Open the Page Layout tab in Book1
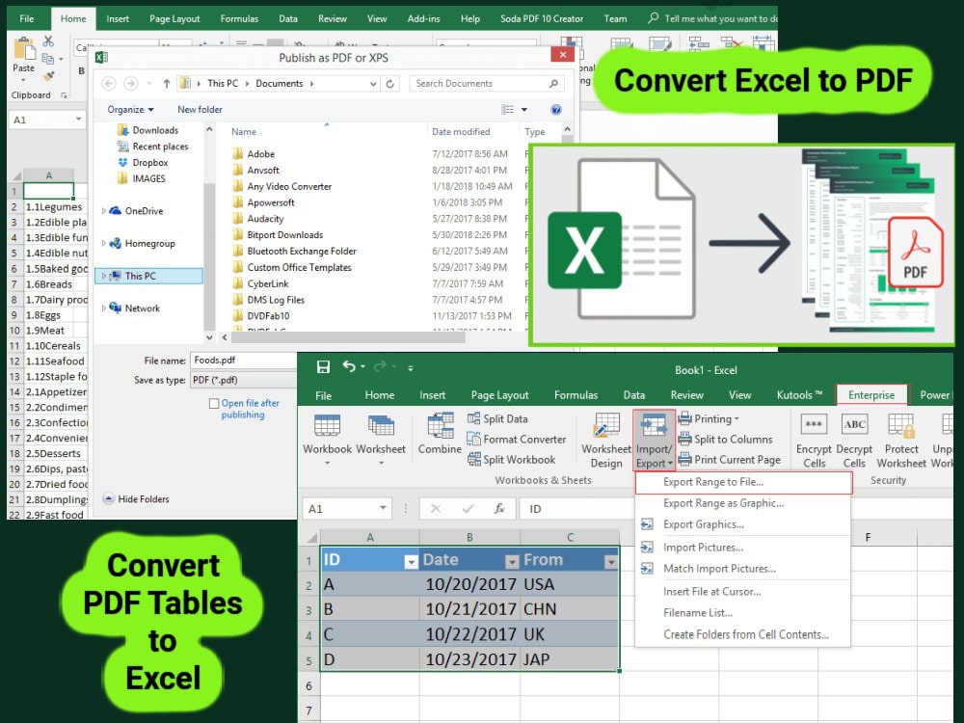The width and height of the screenshot is (964, 723). [x=499, y=394]
